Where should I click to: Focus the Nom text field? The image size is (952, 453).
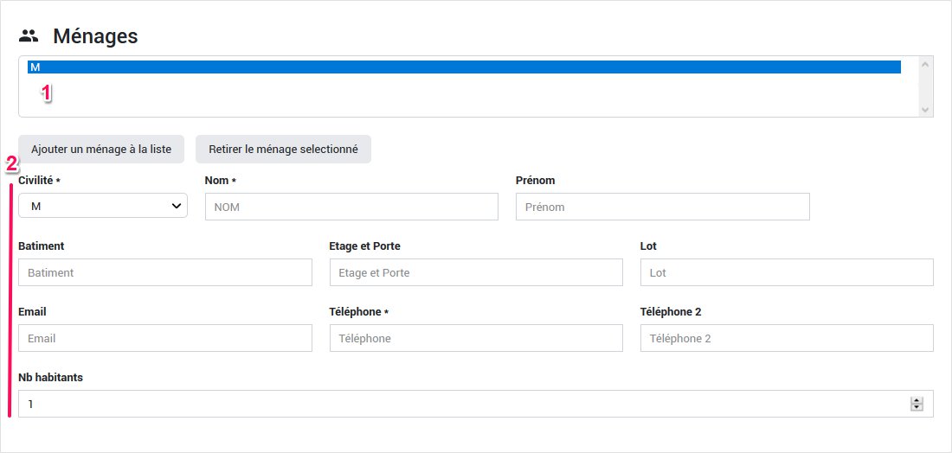[x=351, y=207]
